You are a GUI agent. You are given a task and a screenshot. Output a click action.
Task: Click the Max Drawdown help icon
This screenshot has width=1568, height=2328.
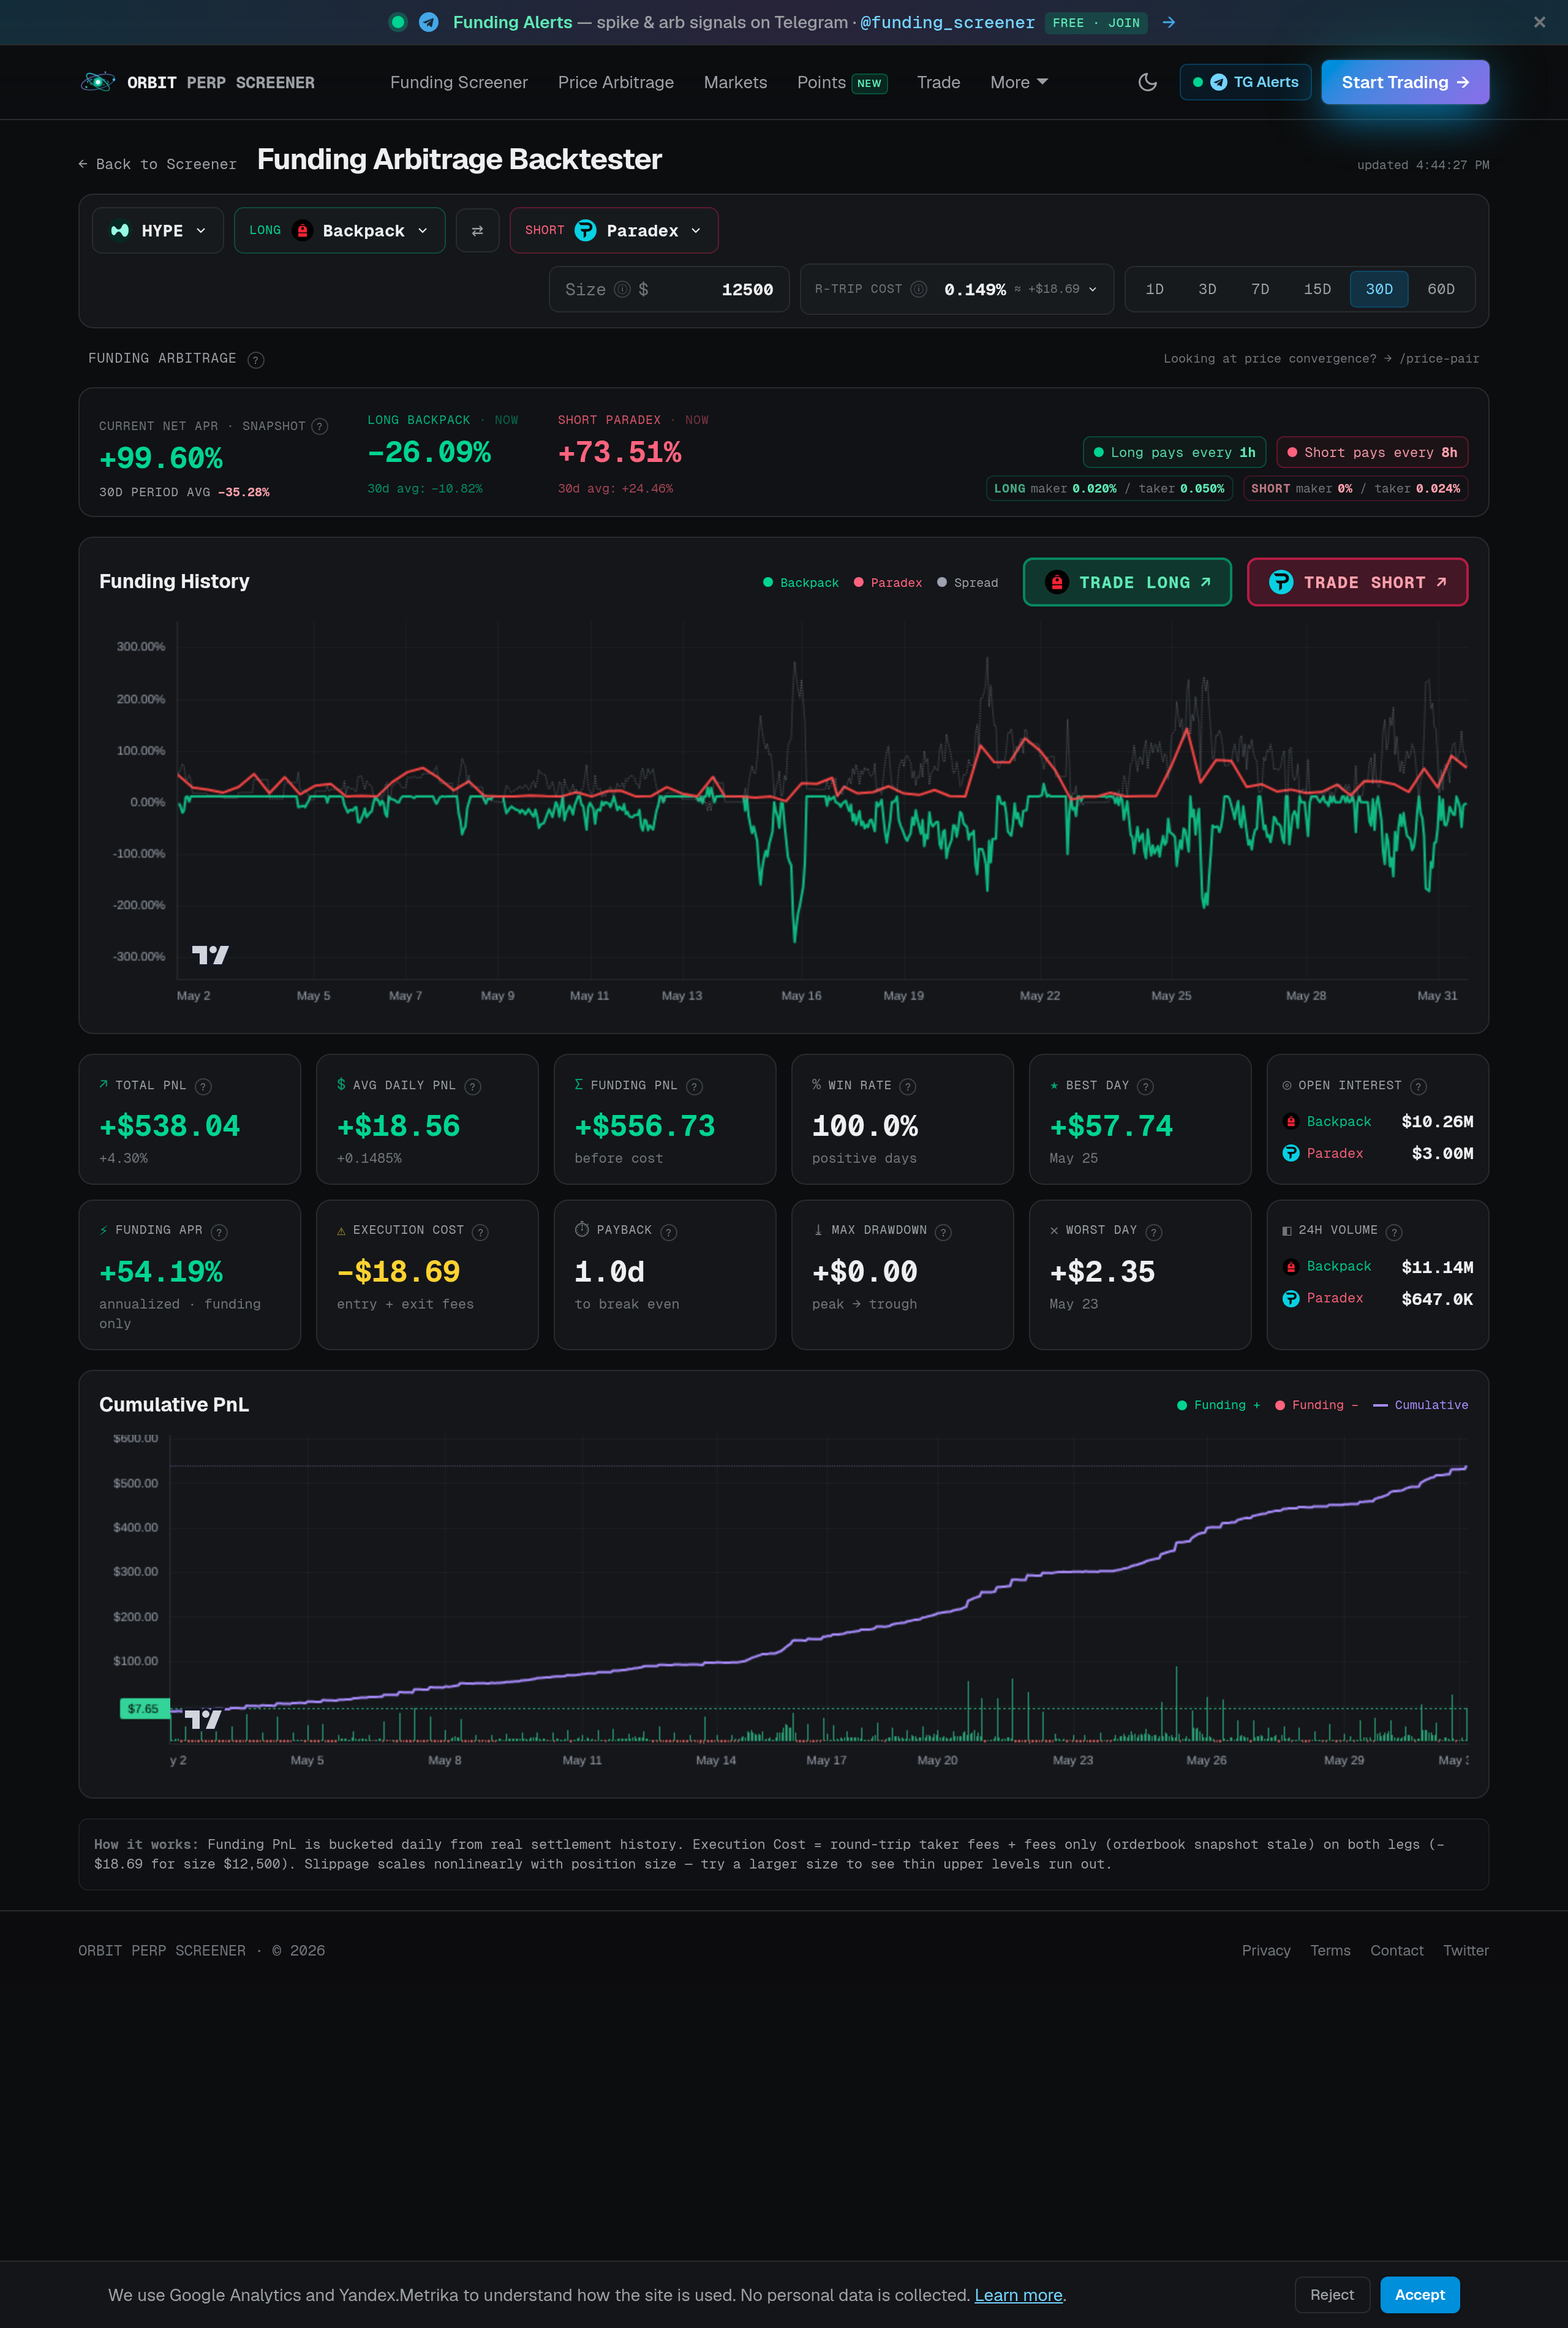[x=943, y=1232]
